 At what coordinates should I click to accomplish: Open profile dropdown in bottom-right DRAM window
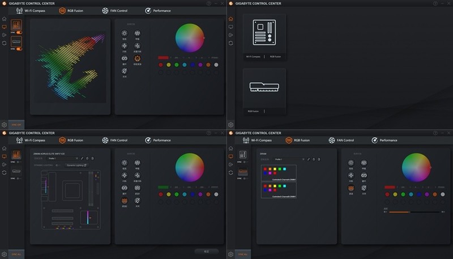tap(289, 159)
